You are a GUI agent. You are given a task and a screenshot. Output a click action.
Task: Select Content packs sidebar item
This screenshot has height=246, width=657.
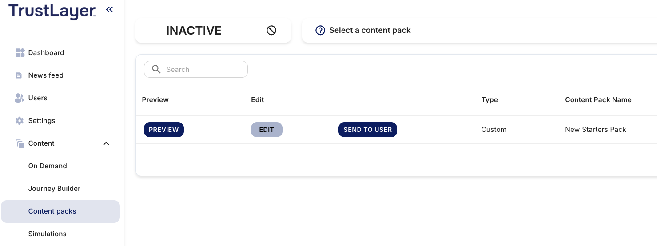pyautogui.click(x=52, y=211)
